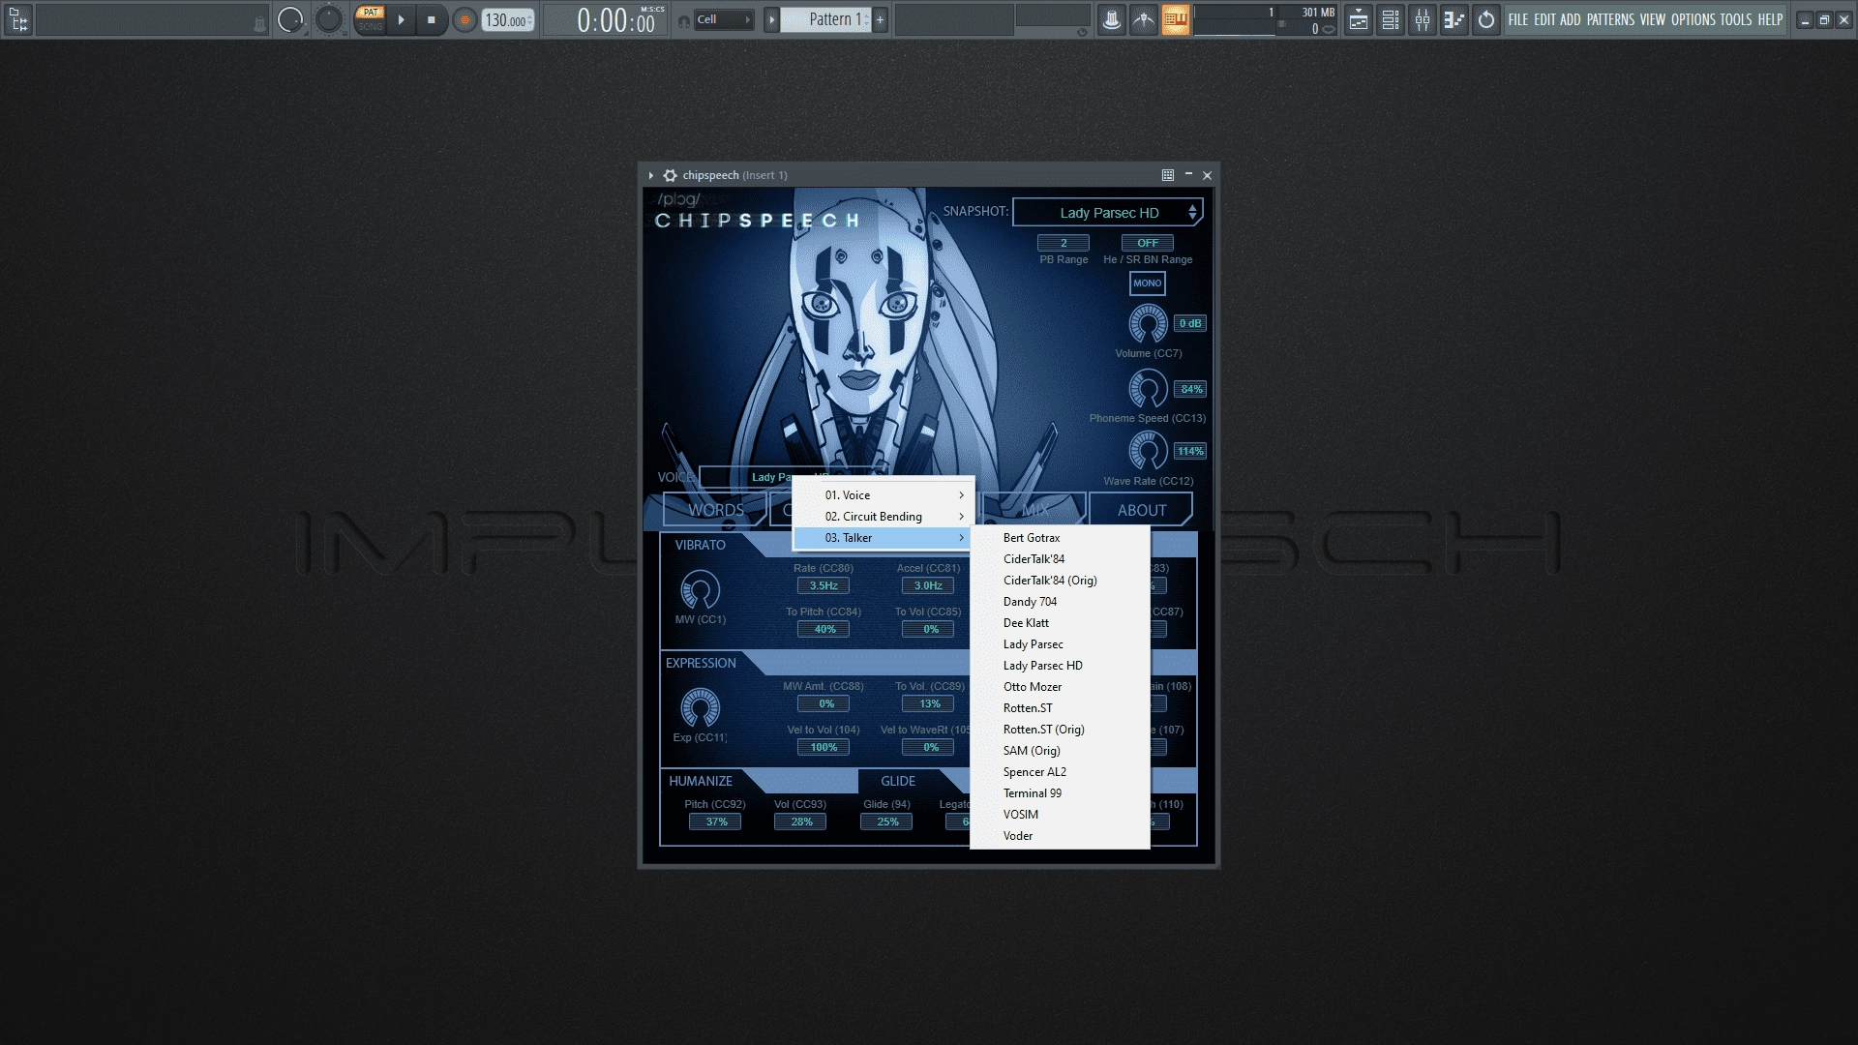
Task: Click the PB Range value 2
Action: [1064, 243]
